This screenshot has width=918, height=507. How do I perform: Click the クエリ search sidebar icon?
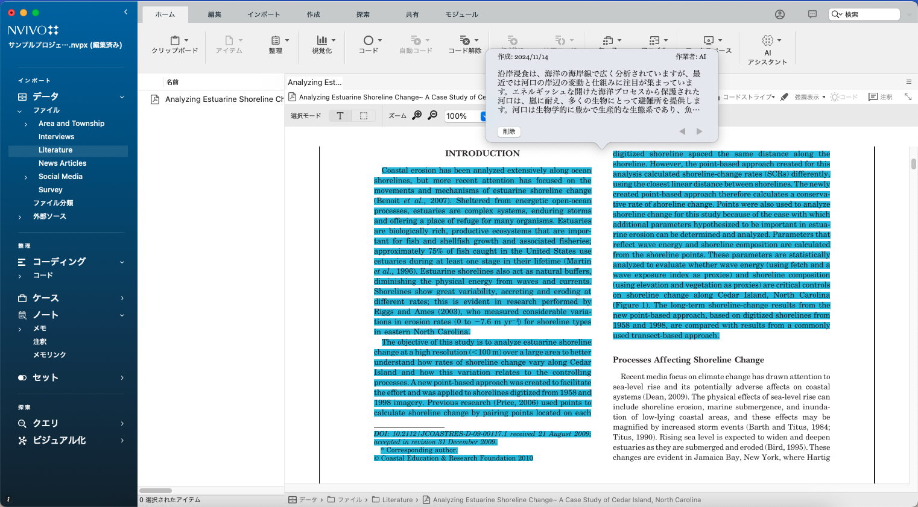click(22, 423)
